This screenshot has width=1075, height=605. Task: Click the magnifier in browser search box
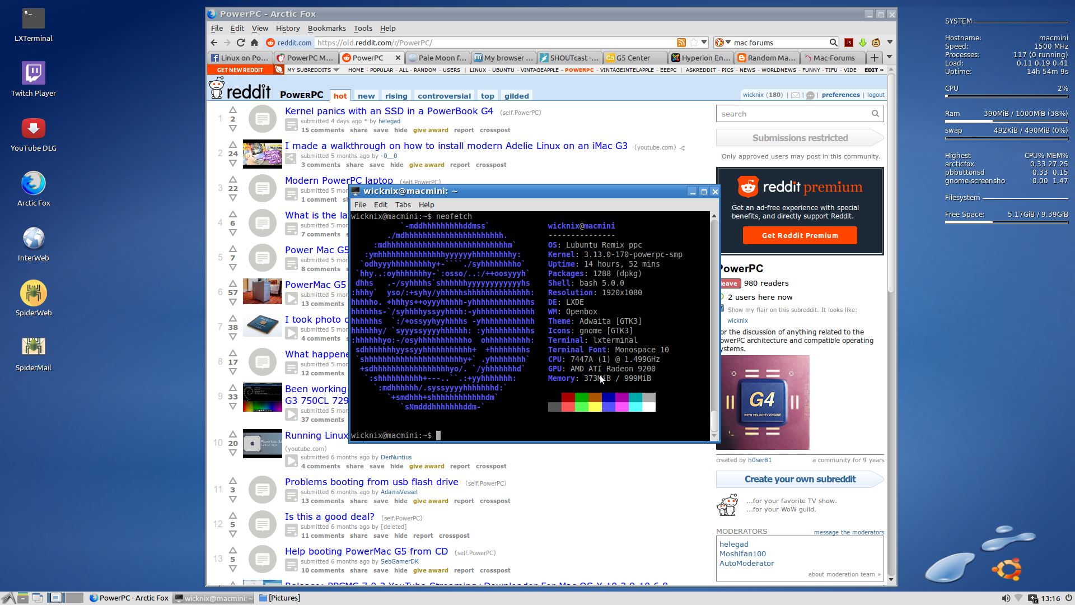click(833, 43)
